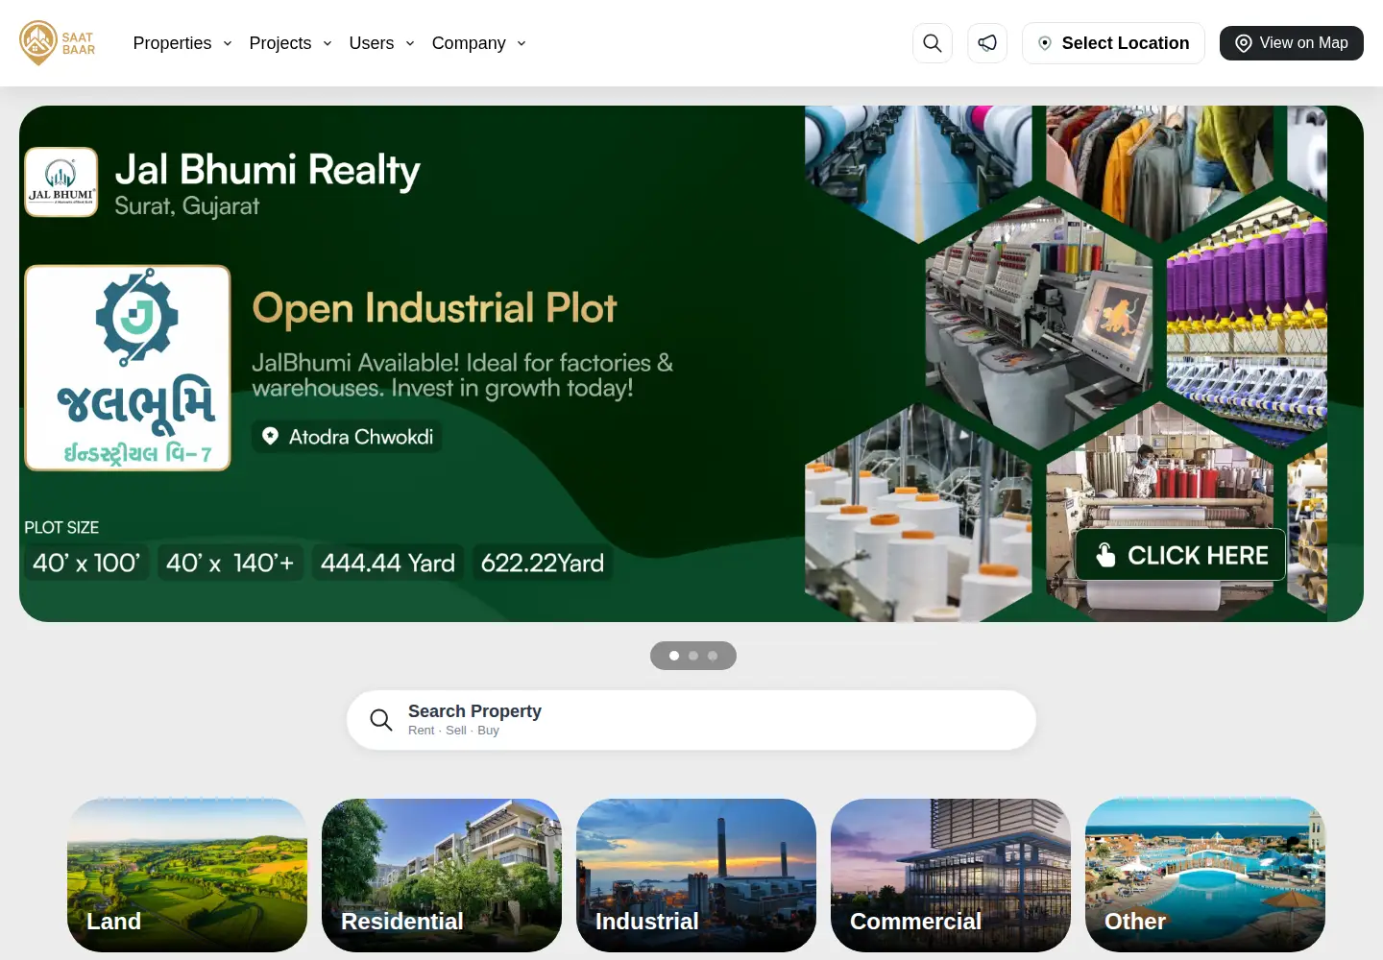Open the Saat Baar logo home link
This screenshot has height=960, width=1383.
(x=58, y=43)
